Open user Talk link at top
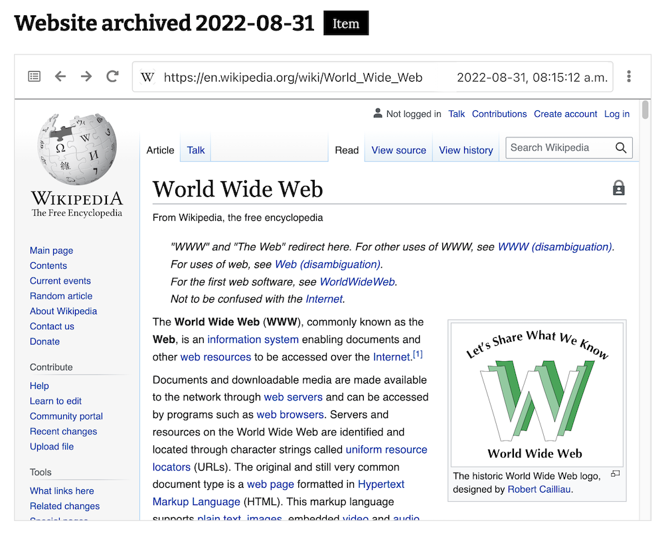This screenshot has height=533, width=664. coord(457,114)
